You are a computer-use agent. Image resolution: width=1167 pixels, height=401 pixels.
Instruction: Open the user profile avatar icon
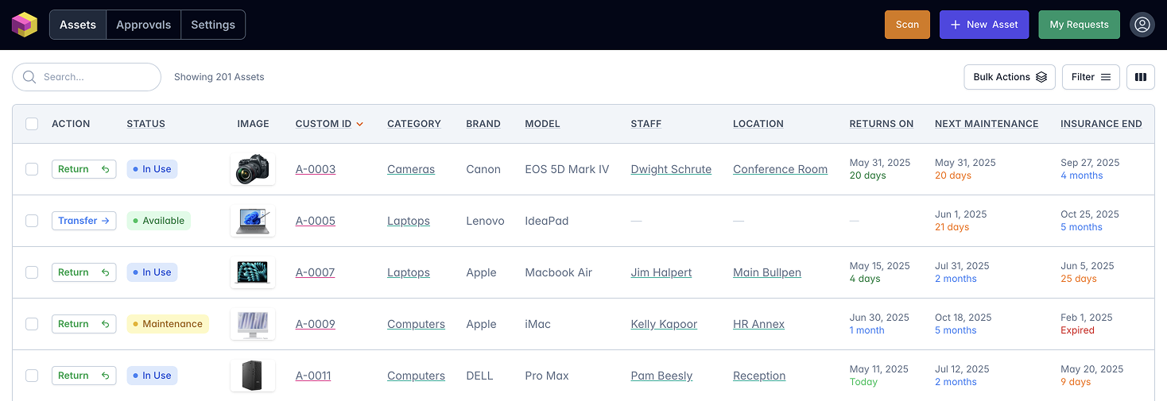tap(1142, 25)
